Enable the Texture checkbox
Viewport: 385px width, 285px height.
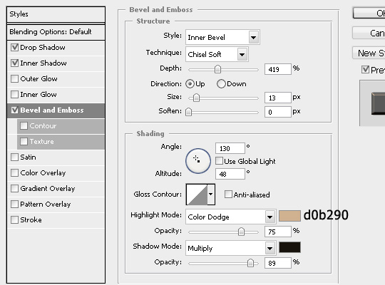24,141
